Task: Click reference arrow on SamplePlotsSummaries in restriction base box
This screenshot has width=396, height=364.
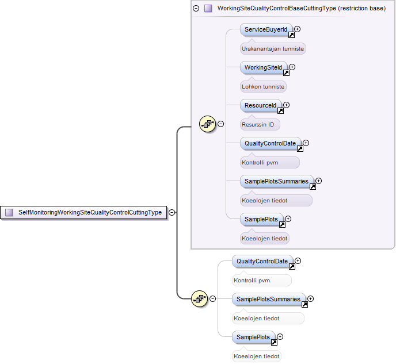Action: click(313, 187)
